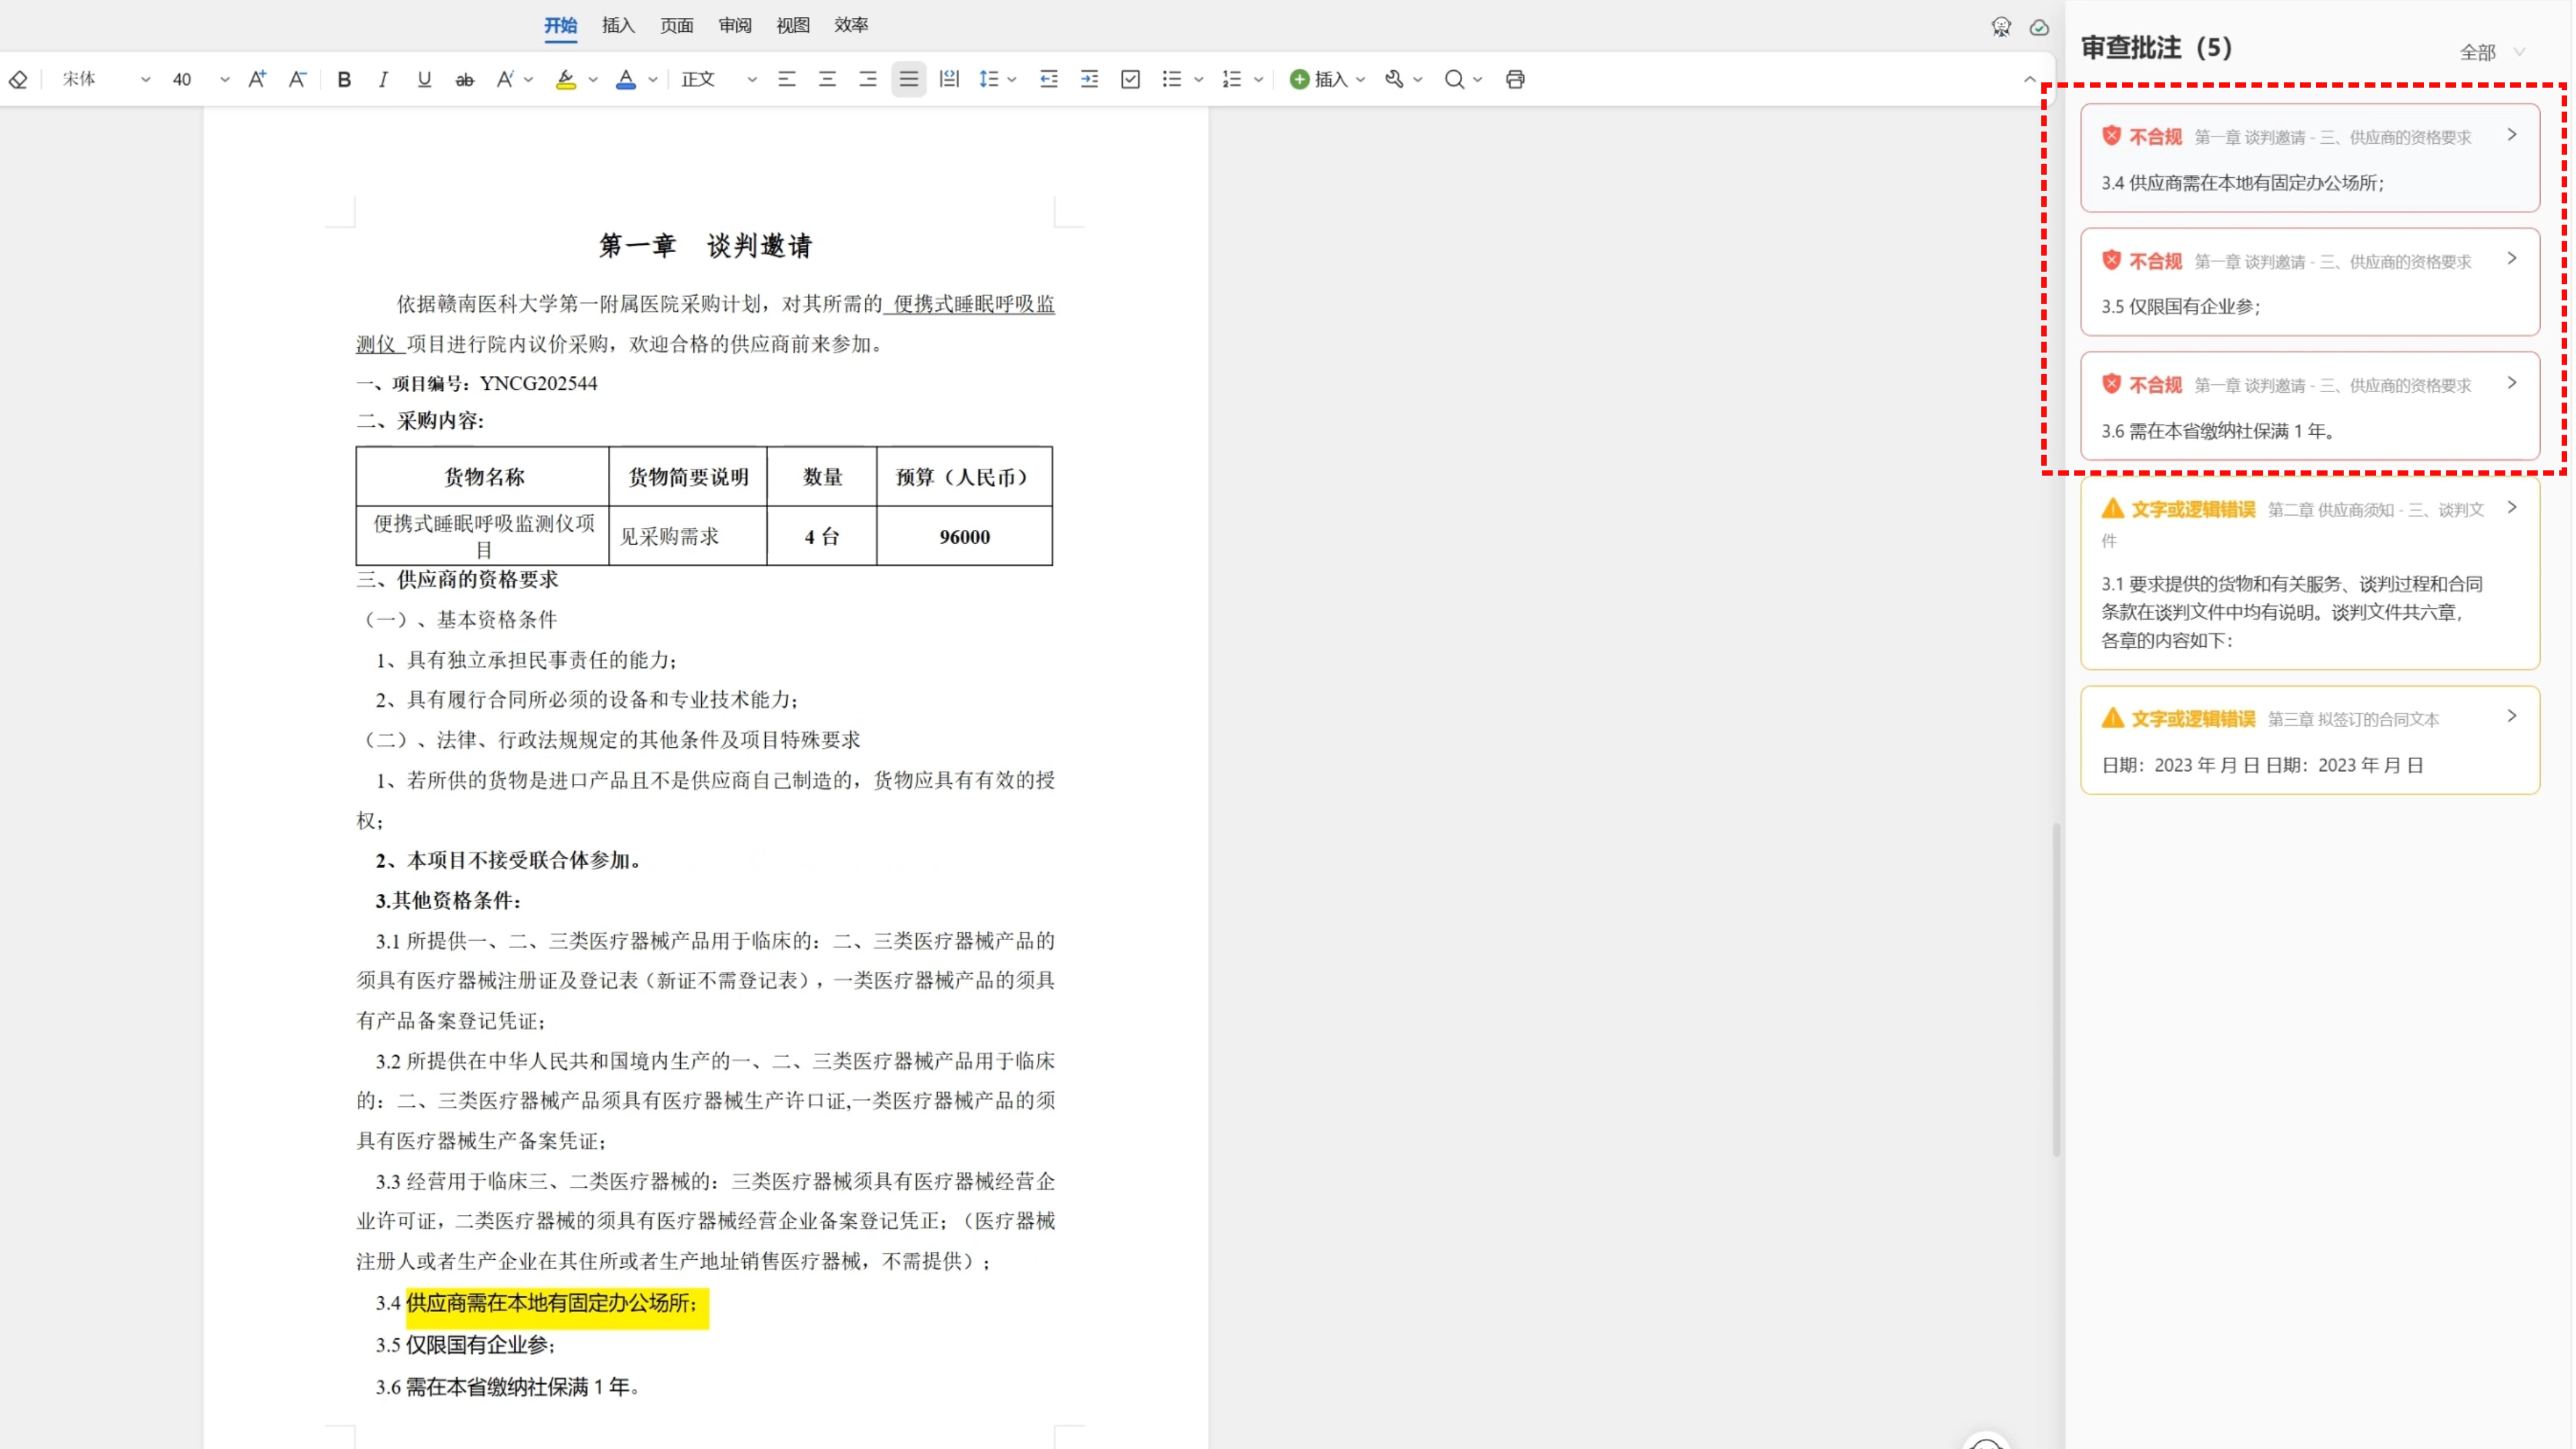The height and width of the screenshot is (1449, 2576).
Task: Collapse the toolbar with the caret
Action: pyautogui.click(x=2029, y=79)
